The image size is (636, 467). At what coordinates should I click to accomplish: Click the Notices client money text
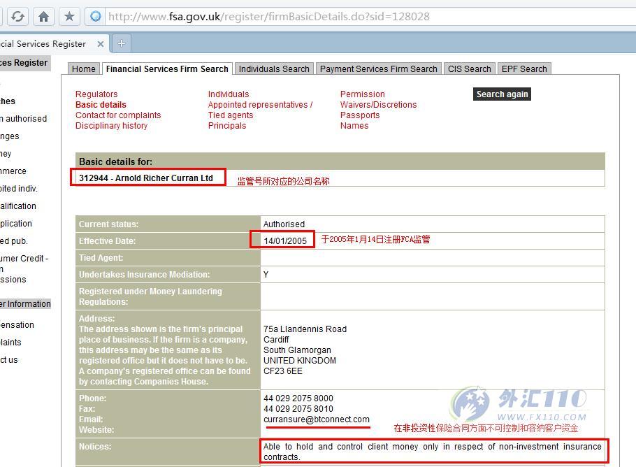(x=433, y=452)
